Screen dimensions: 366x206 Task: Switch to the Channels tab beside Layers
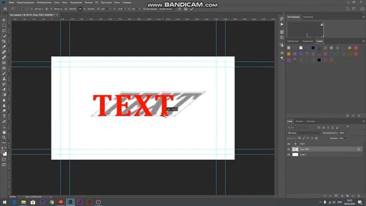pos(299,121)
